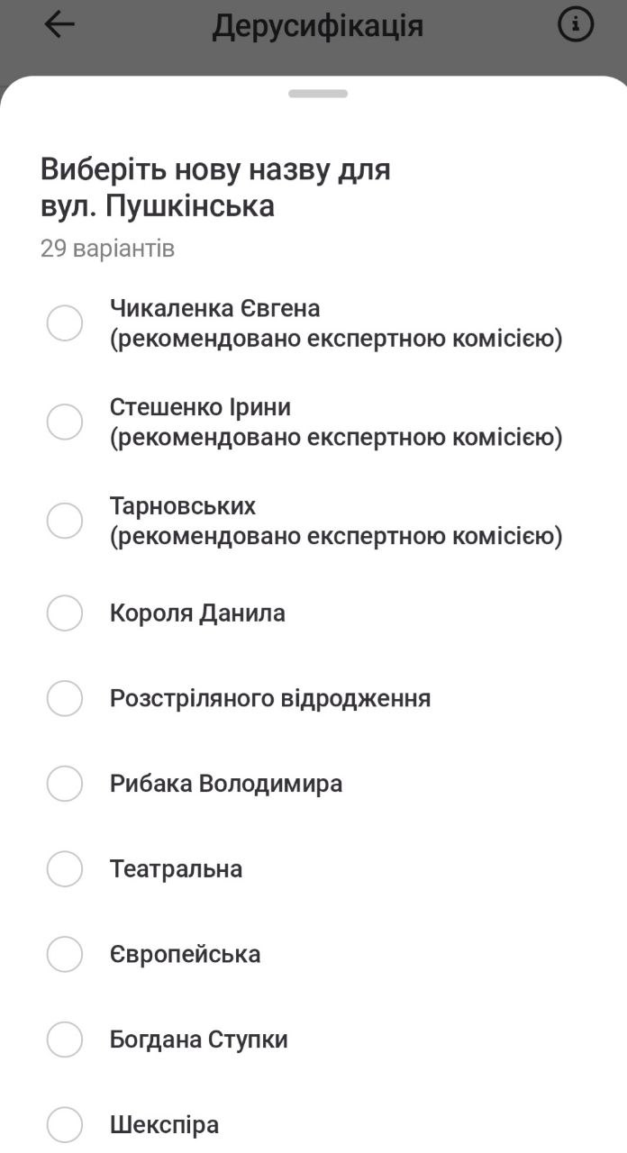Viewport: 627px width, 1153px height.
Task: Click the Богдана Ступки name text
Action: click(x=198, y=1040)
